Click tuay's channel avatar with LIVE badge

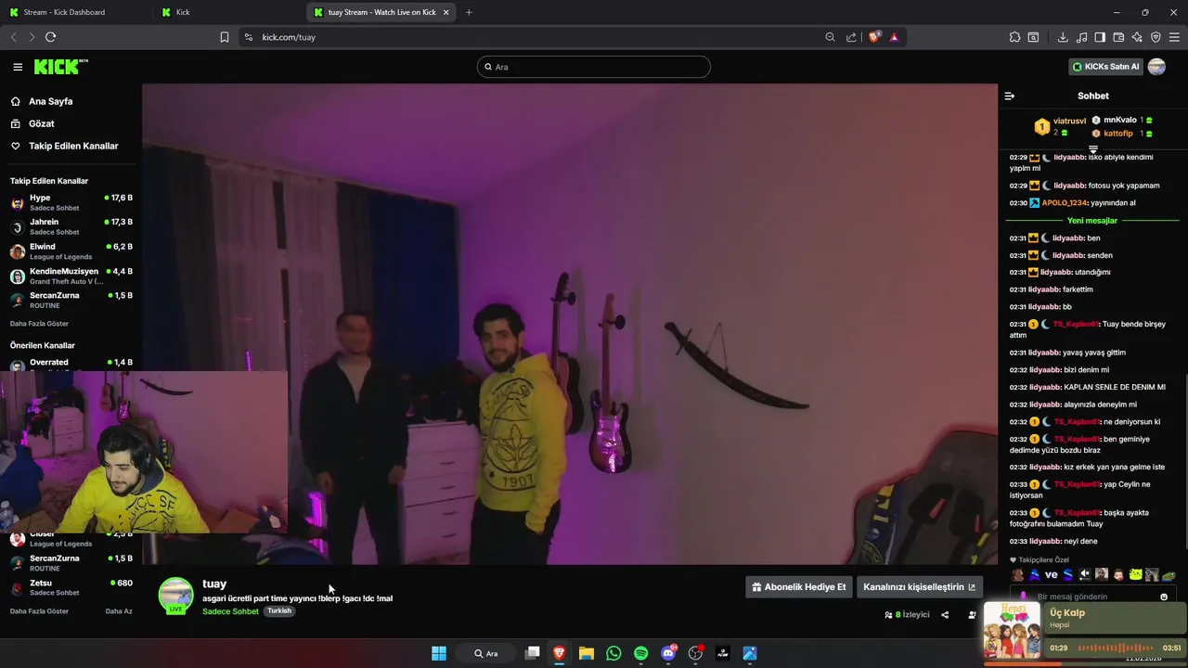pyautogui.click(x=175, y=596)
